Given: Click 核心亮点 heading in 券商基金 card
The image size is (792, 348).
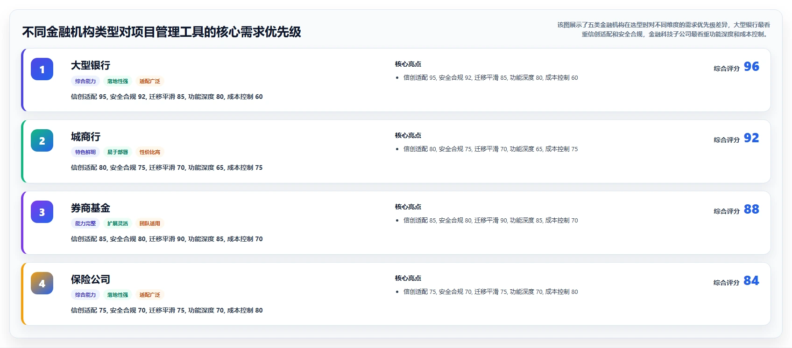Looking at the screenshot, I should pos(408,207).
